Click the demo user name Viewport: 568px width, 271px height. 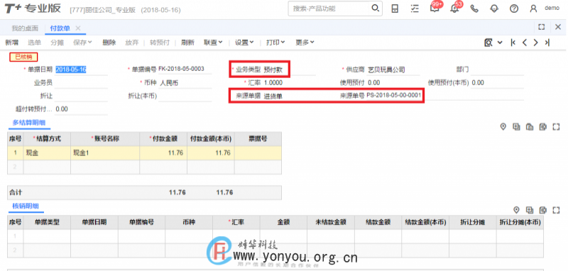552,9
